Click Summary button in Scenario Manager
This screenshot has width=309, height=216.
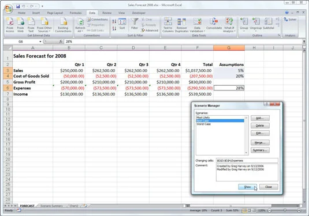(x=260, y=150)
